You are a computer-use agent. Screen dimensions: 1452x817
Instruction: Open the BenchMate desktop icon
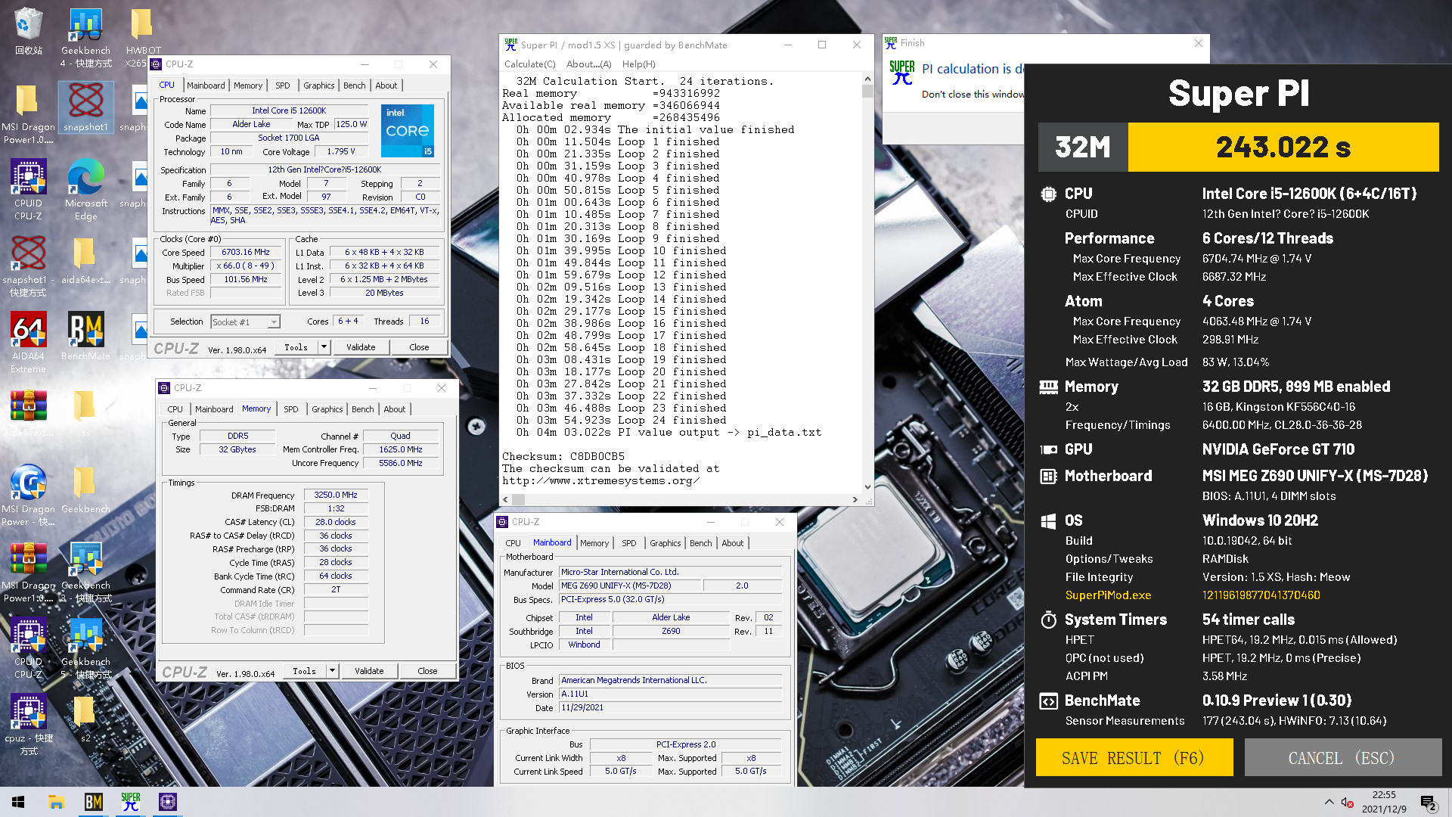point(85,336)
